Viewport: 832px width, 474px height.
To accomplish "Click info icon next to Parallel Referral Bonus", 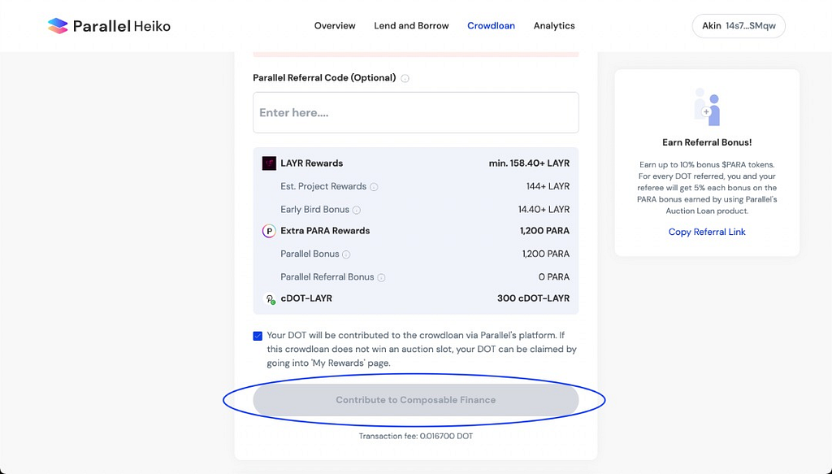I will 381,277.
